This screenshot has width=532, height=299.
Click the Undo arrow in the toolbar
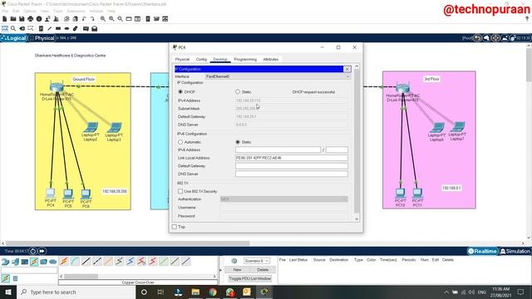(84, 19)
